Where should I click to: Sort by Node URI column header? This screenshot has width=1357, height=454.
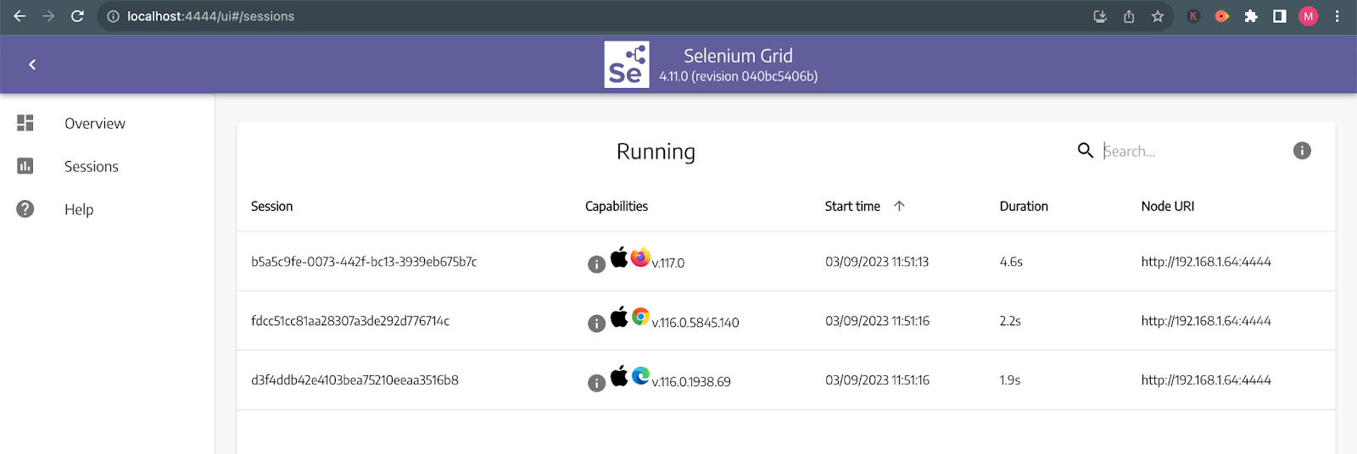(1168, 206)
